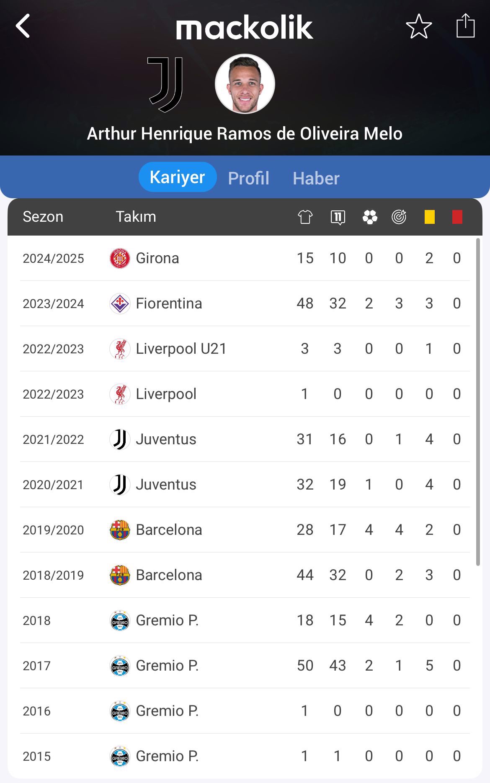Tap the starting eleven column icon
Screen dimensions: 490x783
coord(338,217)
